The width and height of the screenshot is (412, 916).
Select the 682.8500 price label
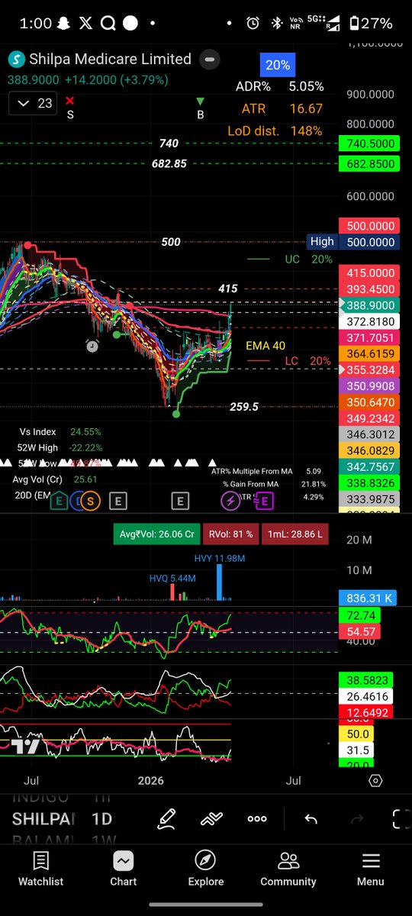(x=370, y=164)
